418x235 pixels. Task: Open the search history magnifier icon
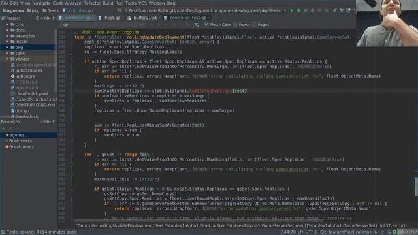coord(65,25)
